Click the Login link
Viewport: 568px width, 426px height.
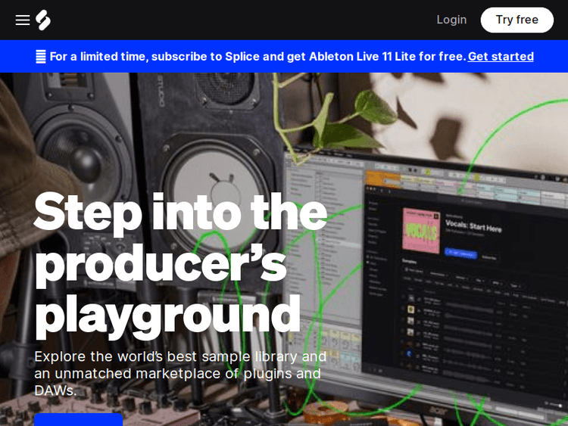click(451, 20)
